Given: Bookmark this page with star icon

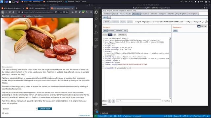Looking at the screenshot, I should pyautogui.click(x=67, y=12).
